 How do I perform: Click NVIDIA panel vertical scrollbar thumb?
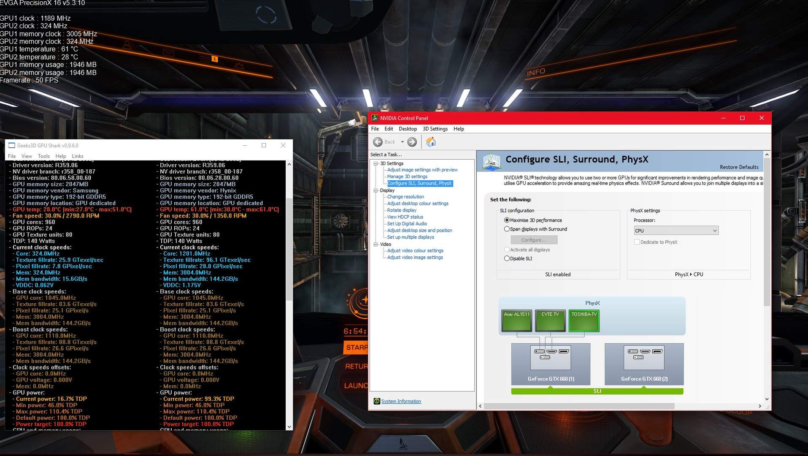coord(767,233)
